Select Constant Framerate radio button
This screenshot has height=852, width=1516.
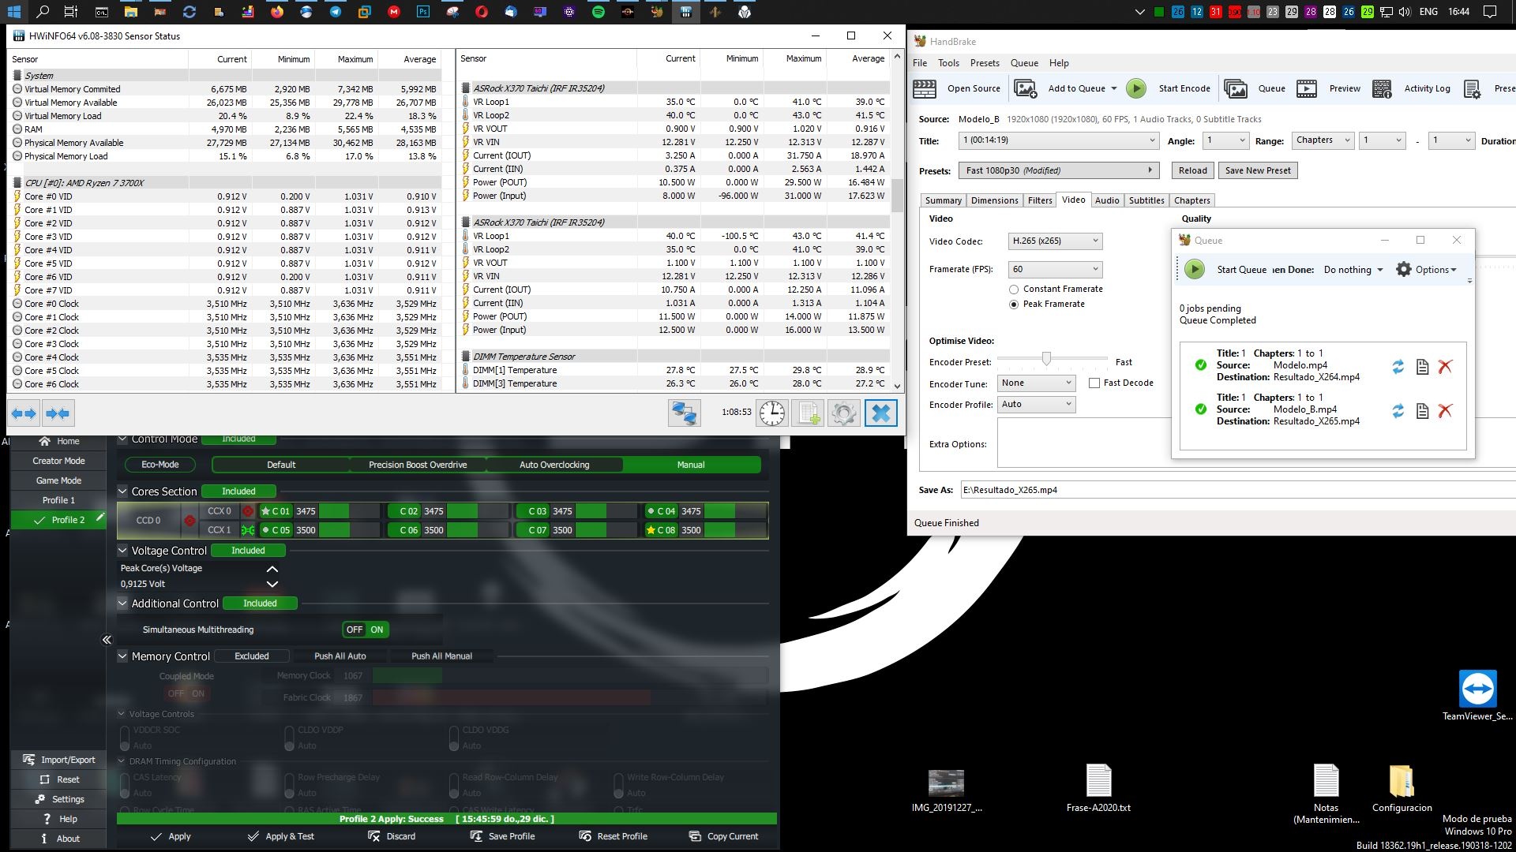click(1014, 290)
